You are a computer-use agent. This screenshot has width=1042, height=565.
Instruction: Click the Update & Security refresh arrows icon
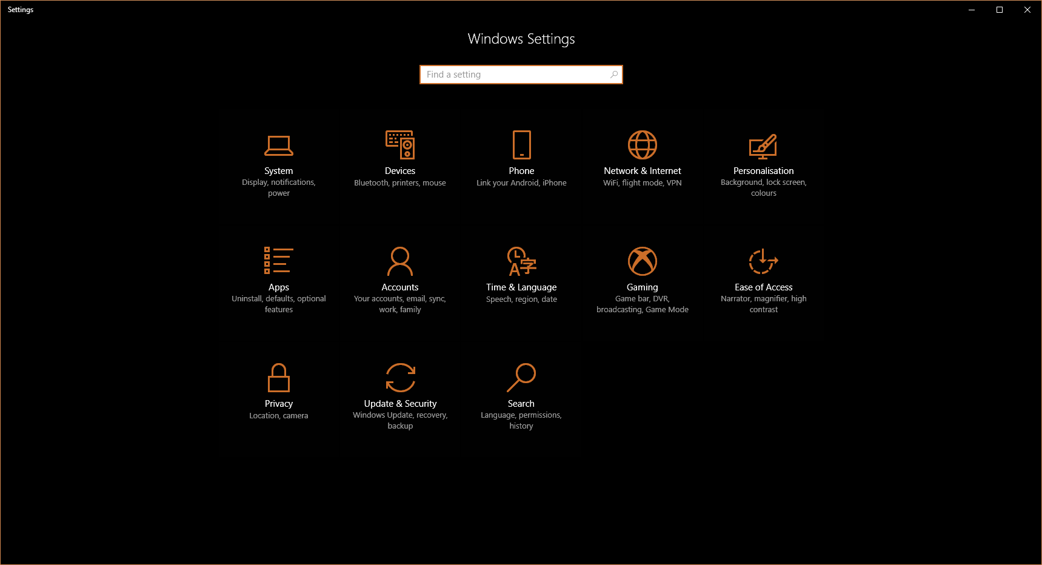(x=401, y=378)
